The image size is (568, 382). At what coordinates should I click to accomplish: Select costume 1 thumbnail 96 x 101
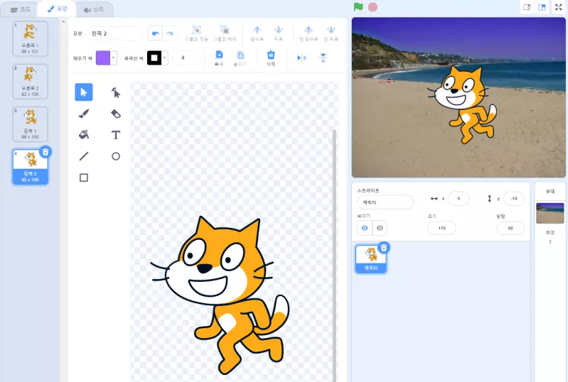click(x=30, y=38)
